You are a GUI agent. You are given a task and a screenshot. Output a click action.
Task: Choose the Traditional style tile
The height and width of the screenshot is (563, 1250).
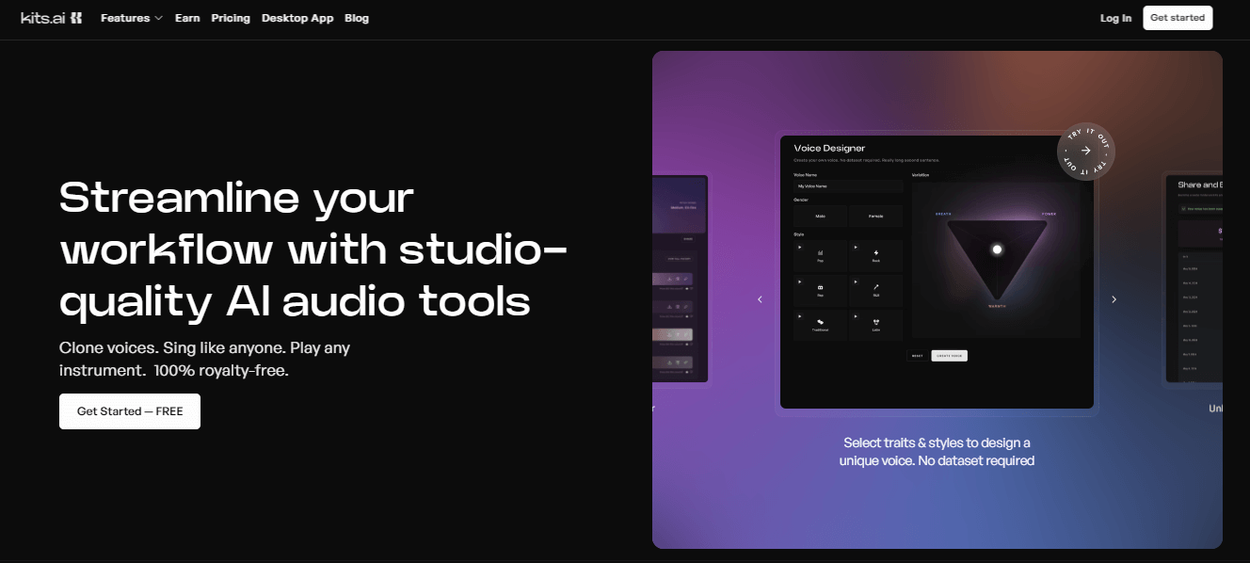[x=821, y=324]
